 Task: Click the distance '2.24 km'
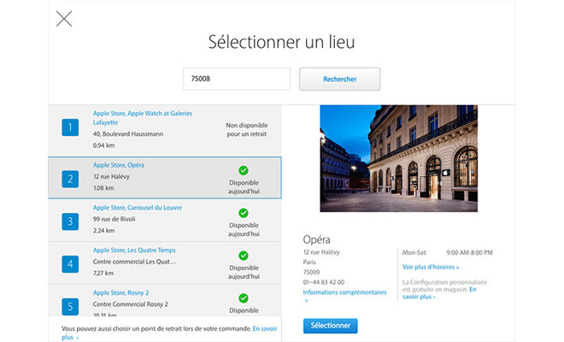(x=103, y=230)
